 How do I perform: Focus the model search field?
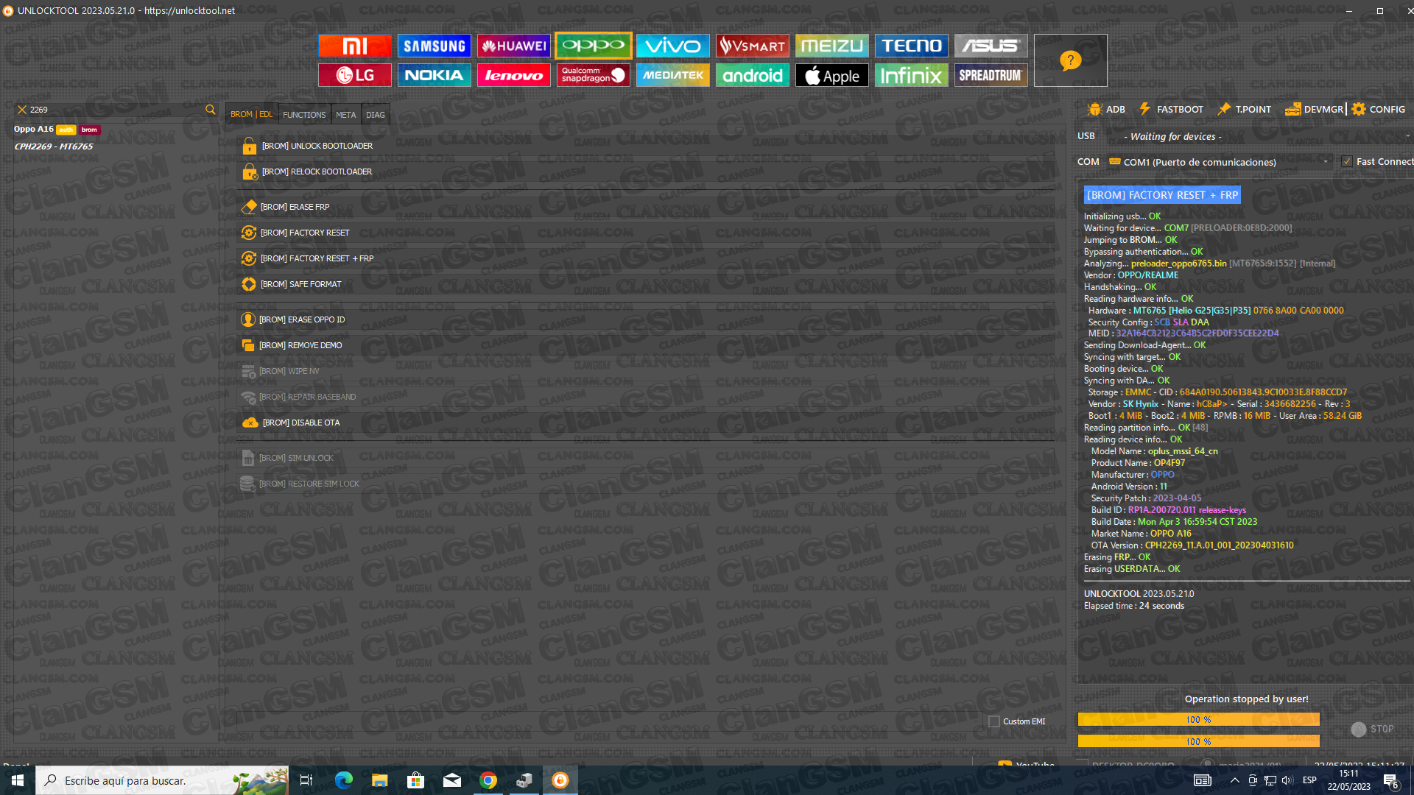coord(115,110)
